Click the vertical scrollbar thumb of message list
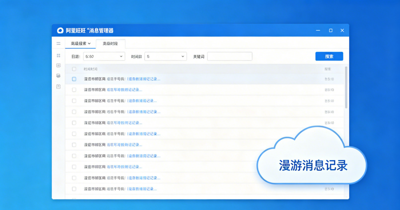 pos(346,87)
